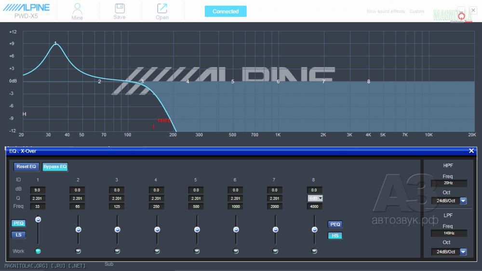The width and height of the screenshot is (482, 271).
Task: Click band 8 Freq field 4000
Action: (x=314, y=206)
